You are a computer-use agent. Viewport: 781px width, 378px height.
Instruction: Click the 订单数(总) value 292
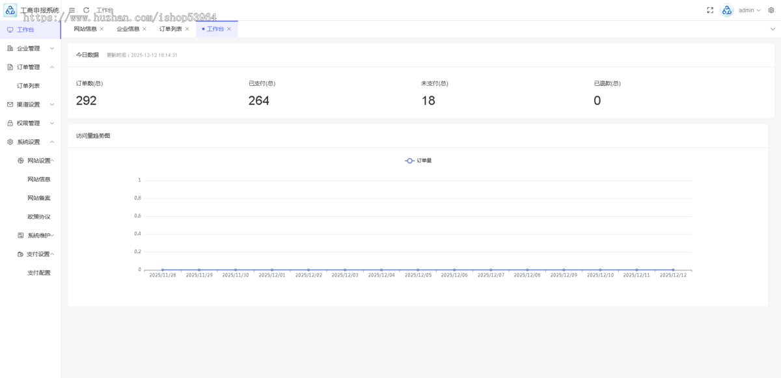(86, 101)
